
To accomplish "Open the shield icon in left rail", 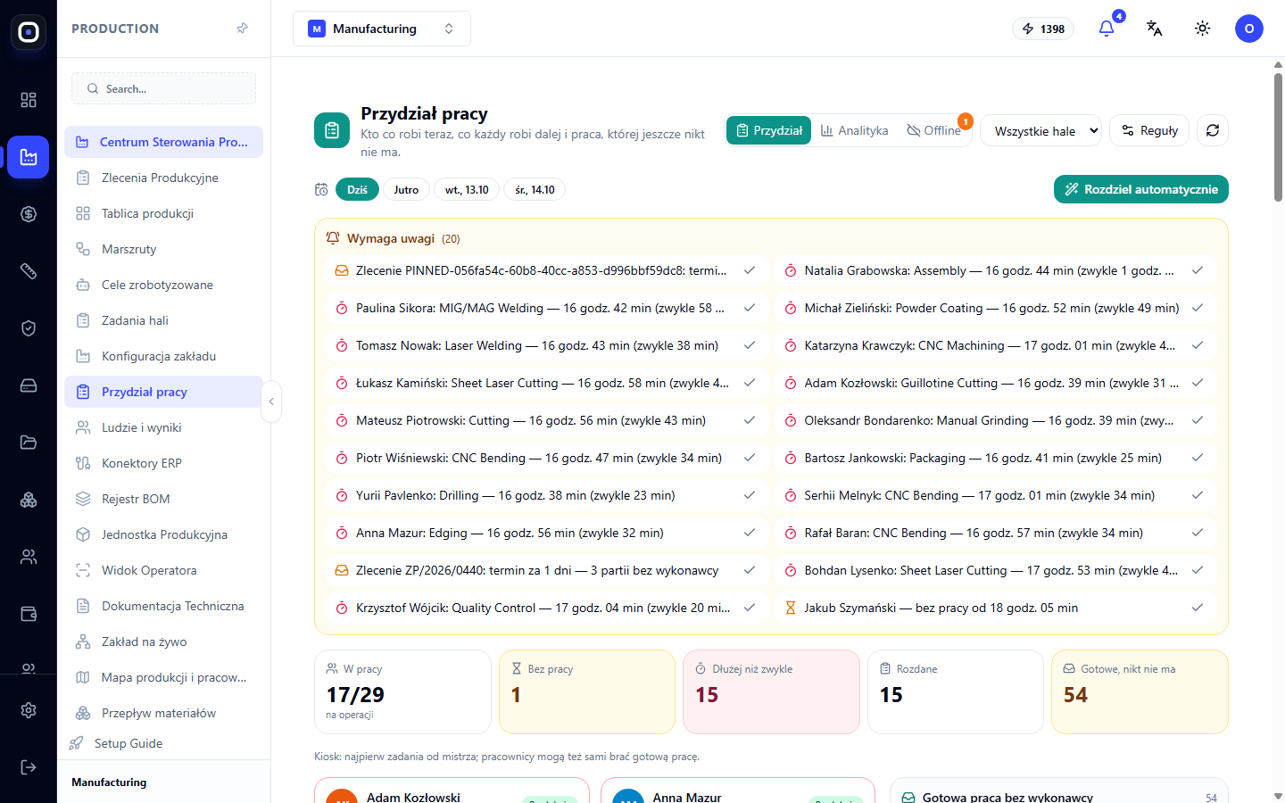I will 29,328.
